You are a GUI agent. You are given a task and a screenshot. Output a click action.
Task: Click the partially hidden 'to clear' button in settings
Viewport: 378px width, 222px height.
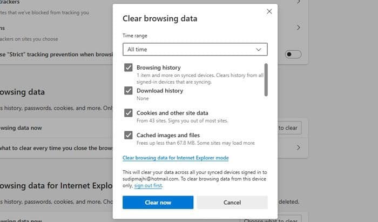tap(289, 128)
